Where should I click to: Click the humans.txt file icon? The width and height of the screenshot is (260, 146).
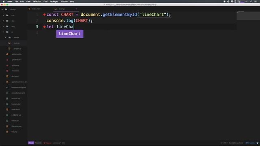[x=7, y=104]
